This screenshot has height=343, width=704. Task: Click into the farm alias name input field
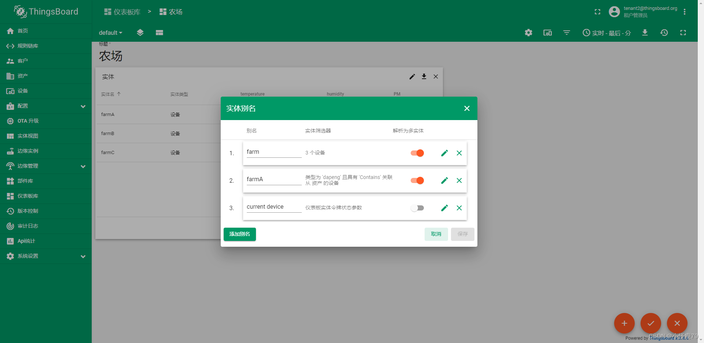[273, 152]
